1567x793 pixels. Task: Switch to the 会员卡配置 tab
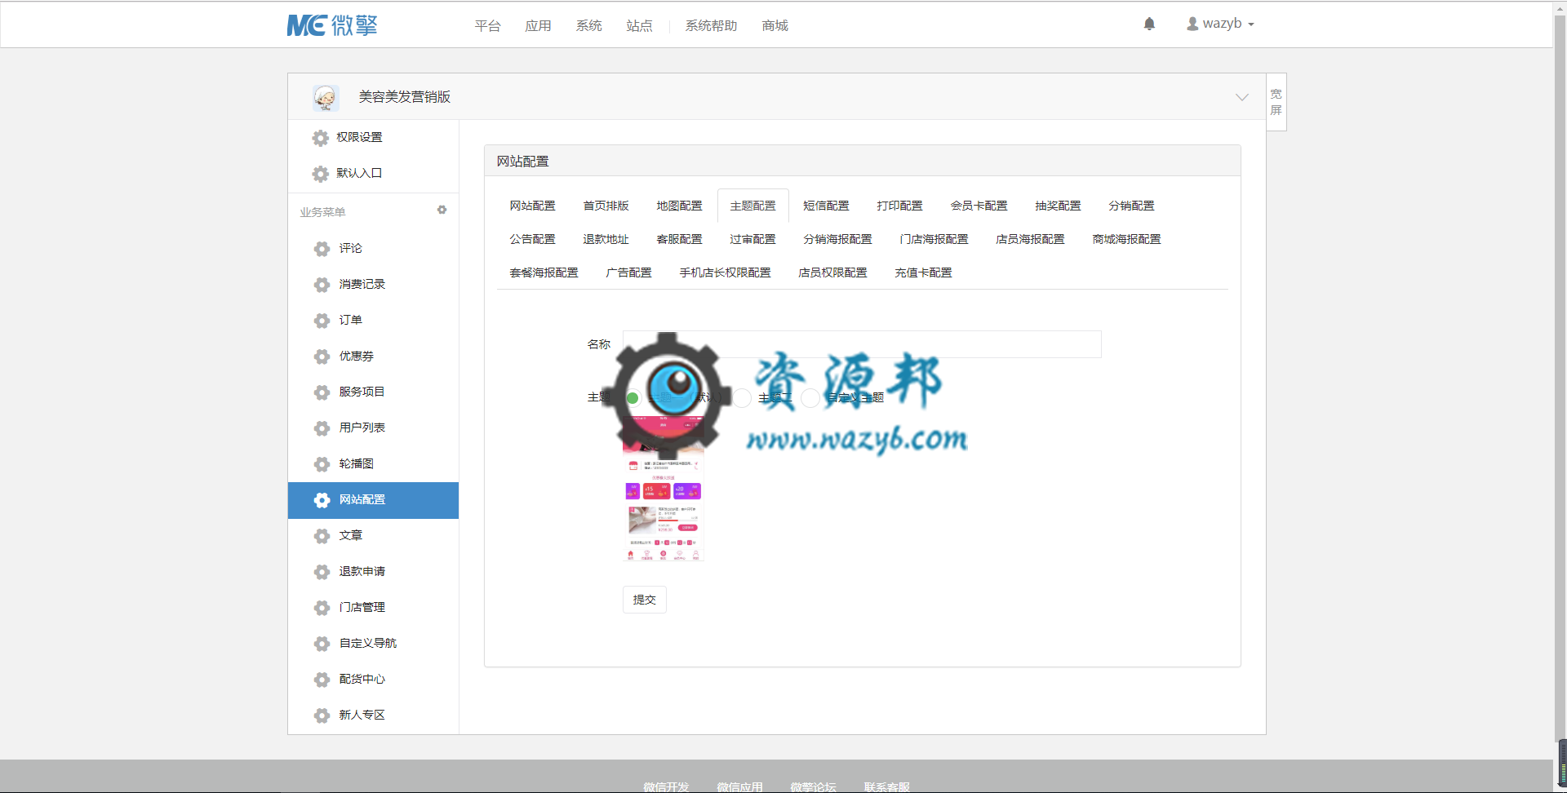tap(979, 206)
